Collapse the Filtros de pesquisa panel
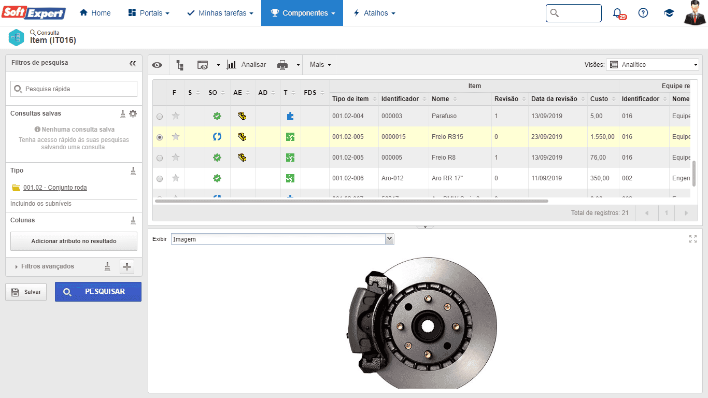This screenshot has width=708, height=398. pyautogui.click(x=133, y=63)
